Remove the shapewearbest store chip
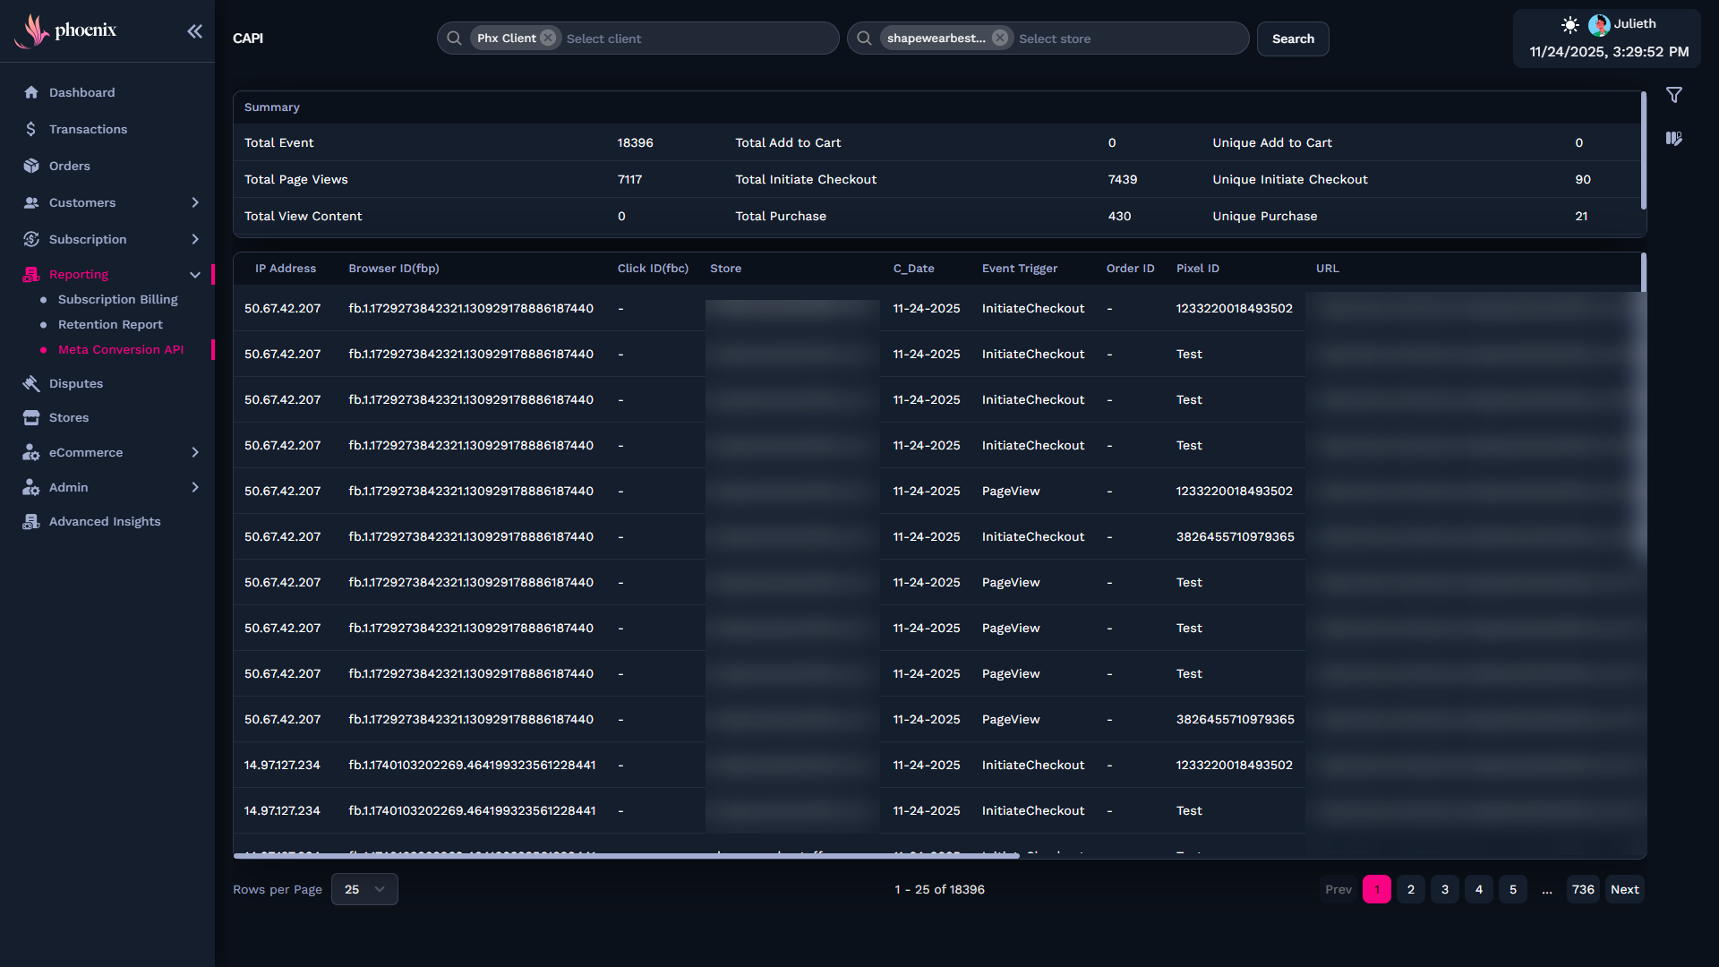1719x967 pixels. (1000, 38)
